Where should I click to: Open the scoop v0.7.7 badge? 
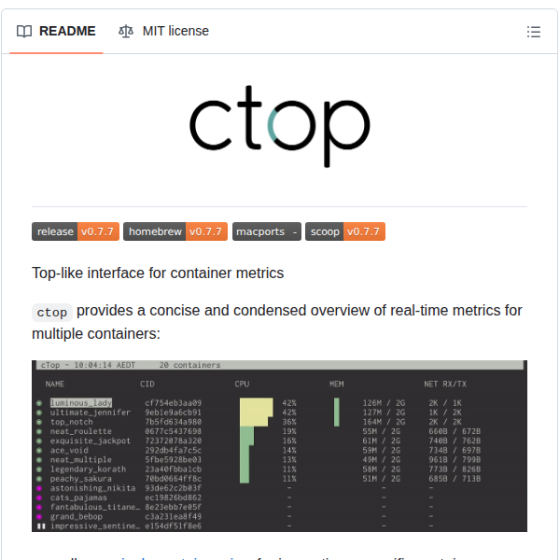tap(345, 231)
